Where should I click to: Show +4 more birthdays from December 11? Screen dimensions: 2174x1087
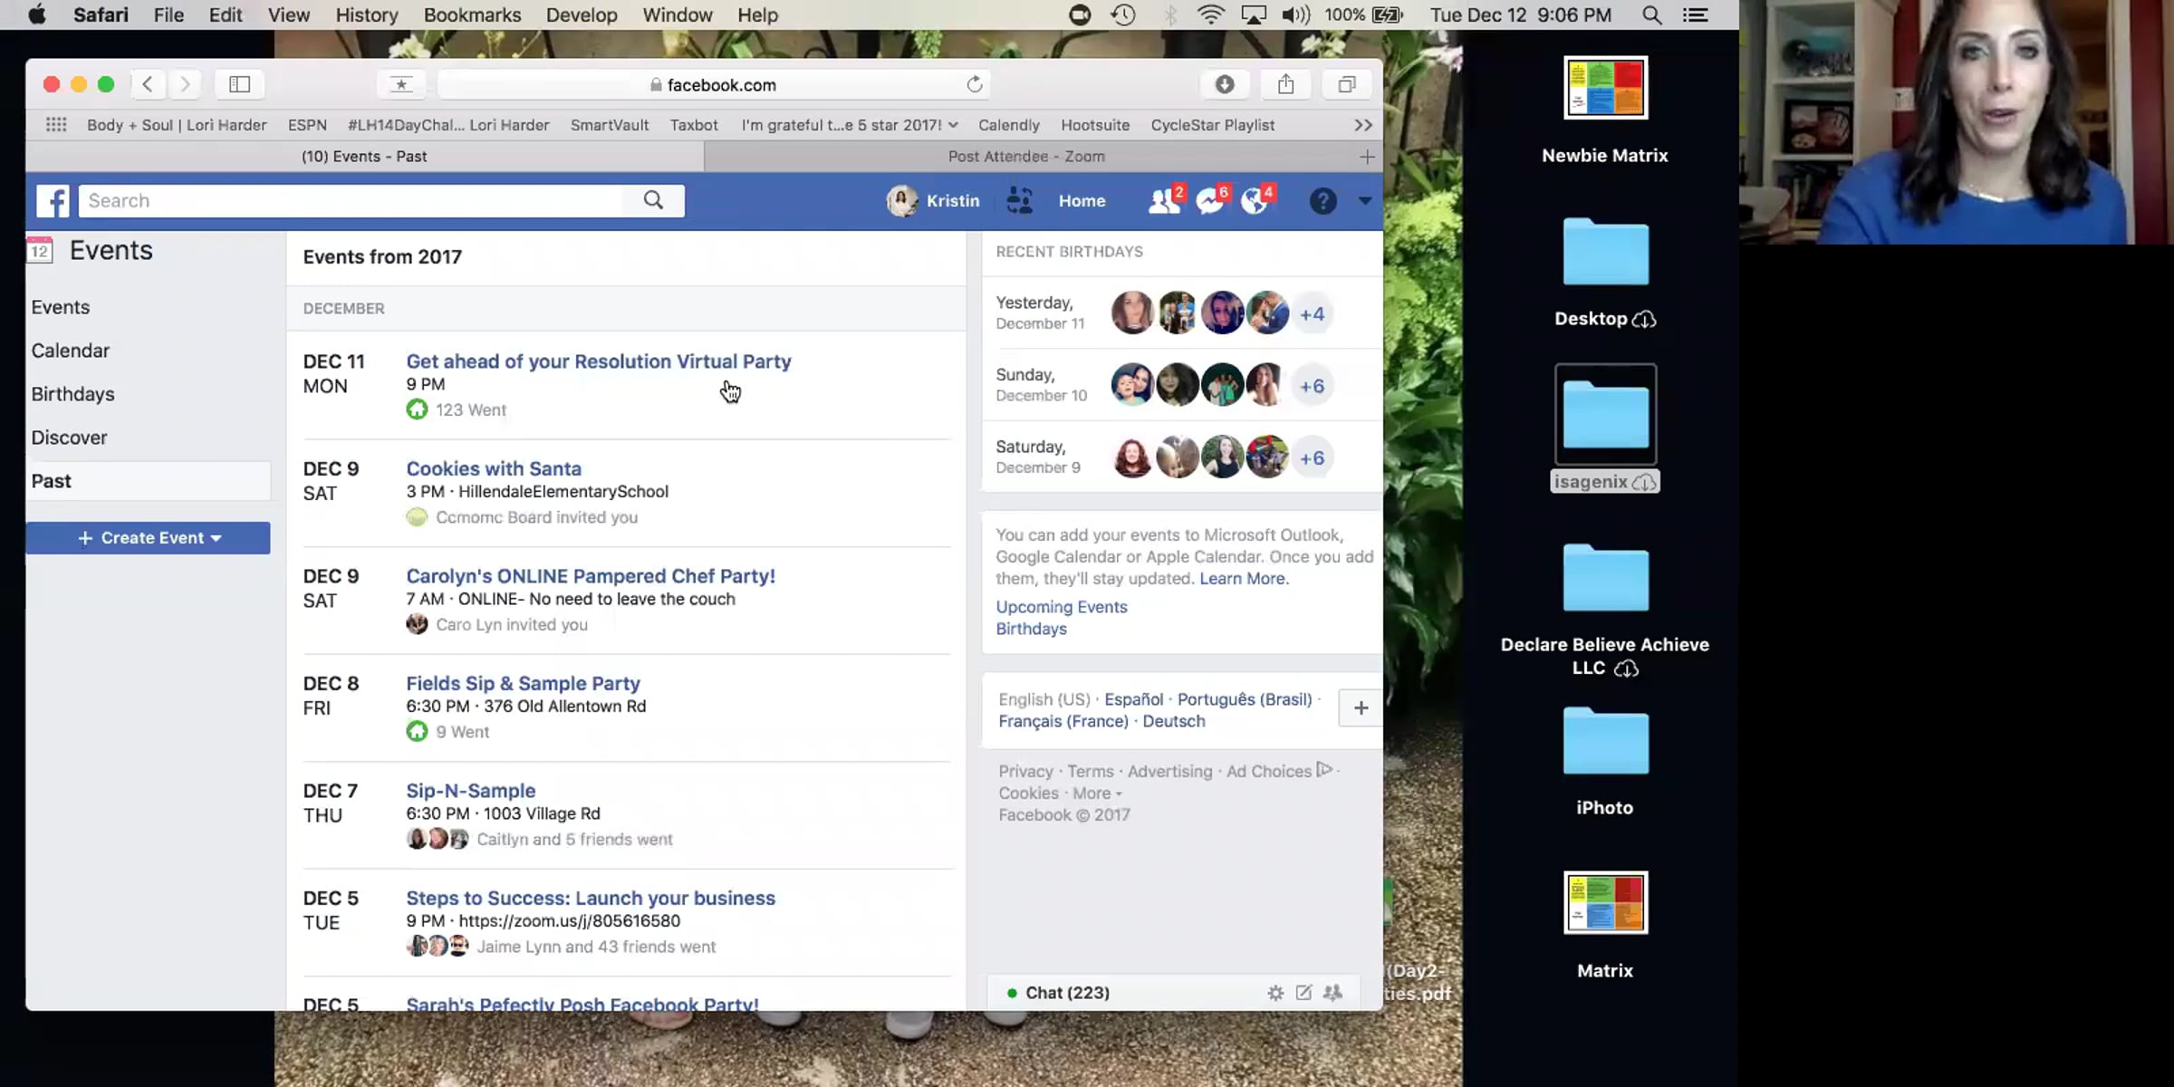[1312, 314]
